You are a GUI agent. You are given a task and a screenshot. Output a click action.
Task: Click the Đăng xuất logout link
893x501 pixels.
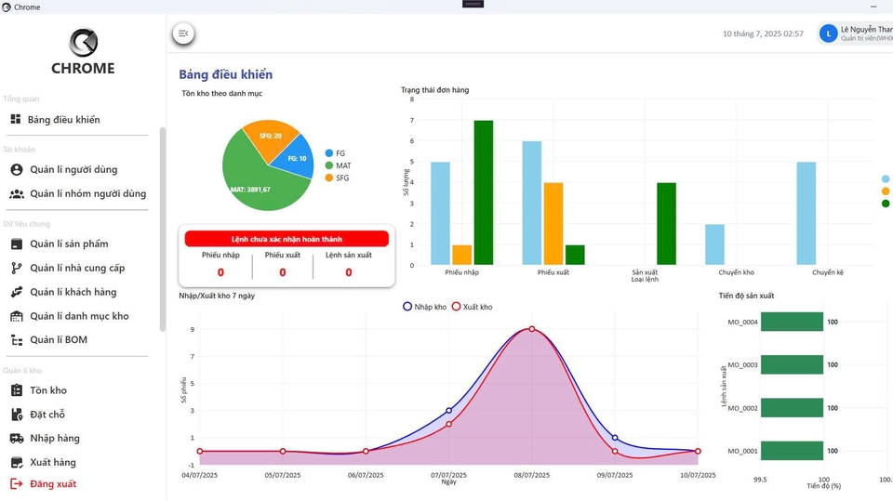pyautogui.click(x=53, y=483)
